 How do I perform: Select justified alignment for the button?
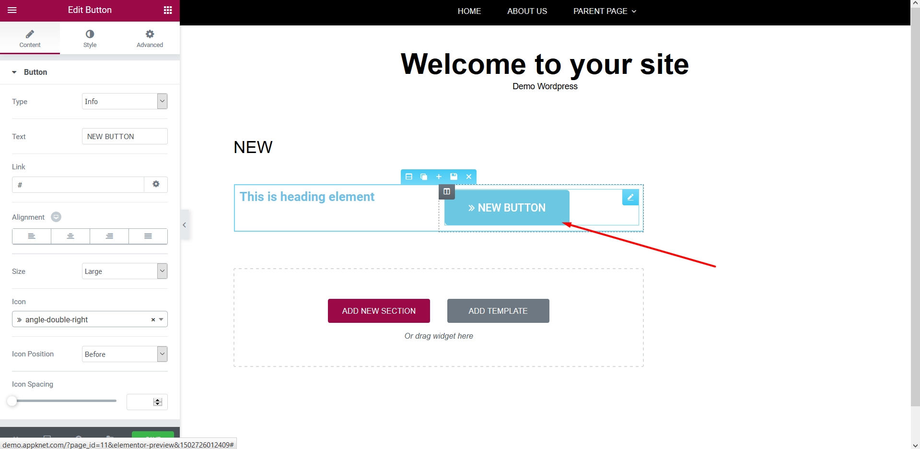[148, 236]
